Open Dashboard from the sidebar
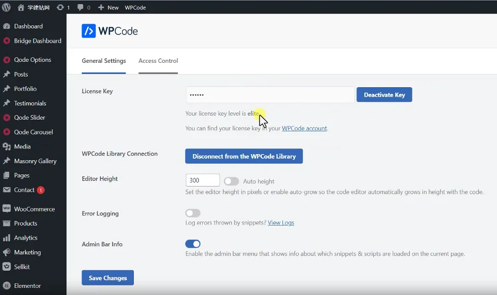The height and width of the screenshot is (295, 497). 28,26
